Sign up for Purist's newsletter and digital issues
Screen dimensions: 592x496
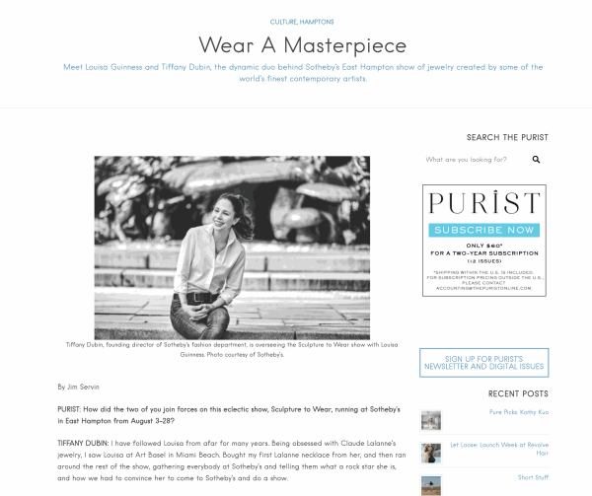(x=484, y=363)
